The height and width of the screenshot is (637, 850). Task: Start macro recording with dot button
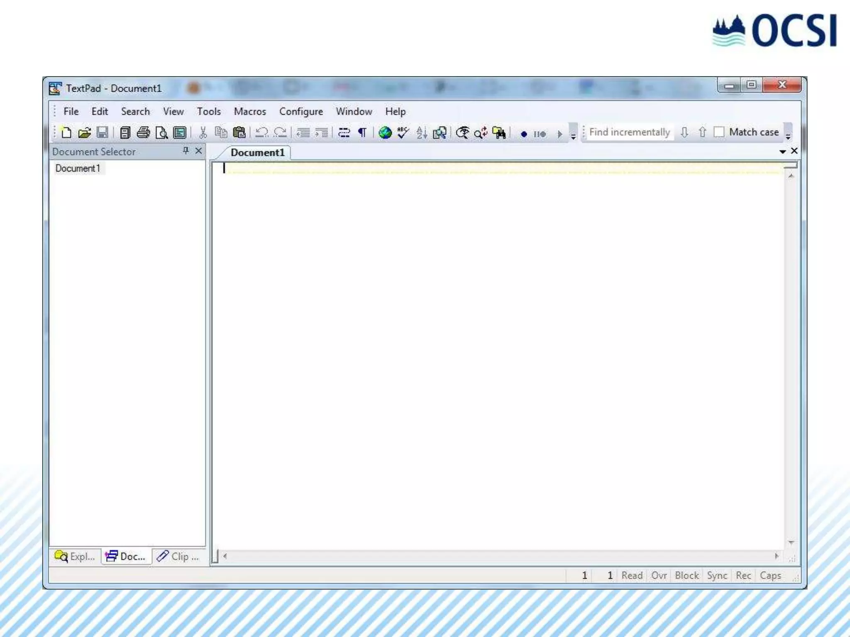pos(524,134)
